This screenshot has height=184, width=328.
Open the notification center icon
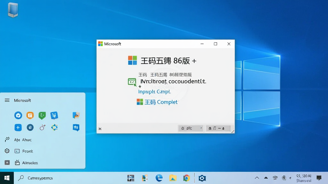click(319, 178)
